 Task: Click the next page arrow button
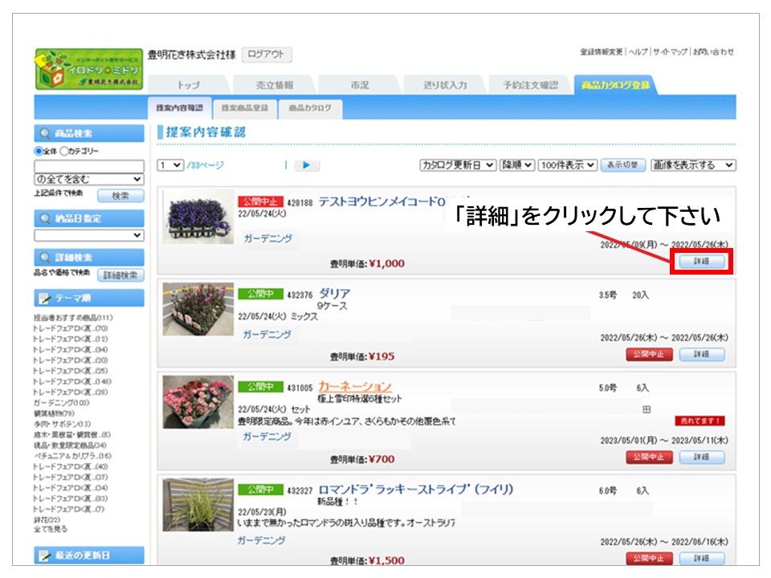307,165
